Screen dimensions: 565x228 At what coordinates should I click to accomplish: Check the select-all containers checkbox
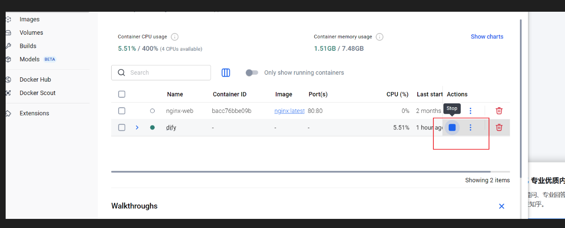click(122, 94)
